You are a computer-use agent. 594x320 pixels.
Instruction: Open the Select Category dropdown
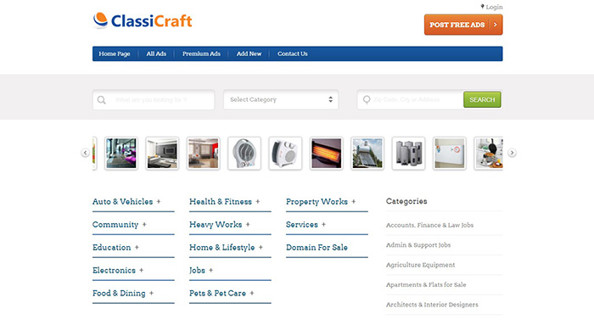281,99
